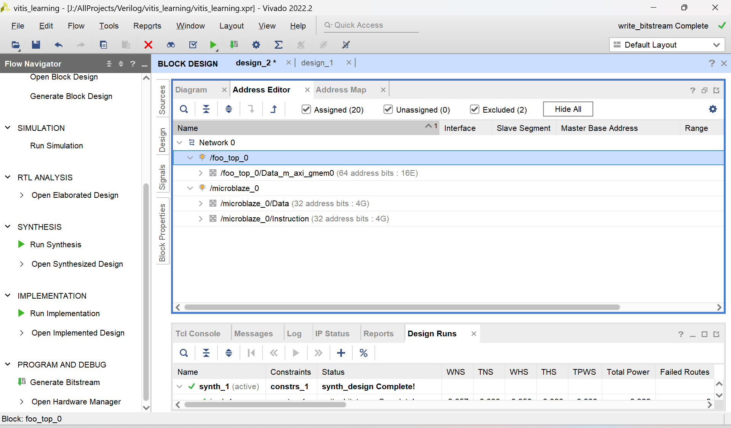Click the Flow Navigator help question mark
Screen dimensions: 731x428
pyautogui.click(x=133, y=64)
